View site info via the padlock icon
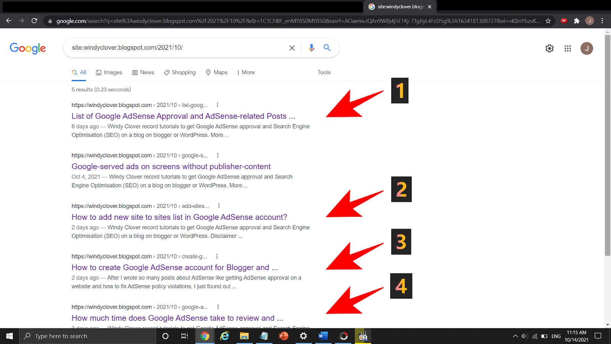 tap(50, 21)
